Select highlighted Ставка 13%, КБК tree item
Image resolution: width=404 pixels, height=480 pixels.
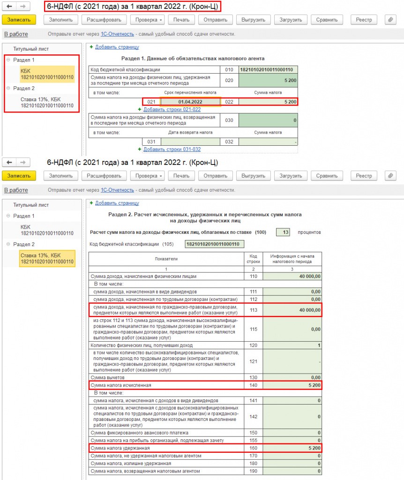[47, 258]
